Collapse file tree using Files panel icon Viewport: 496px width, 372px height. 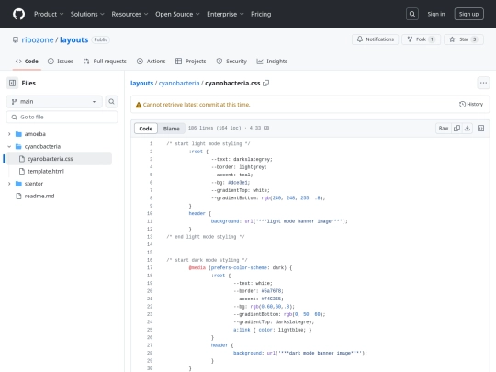click(x=12, y=84)
